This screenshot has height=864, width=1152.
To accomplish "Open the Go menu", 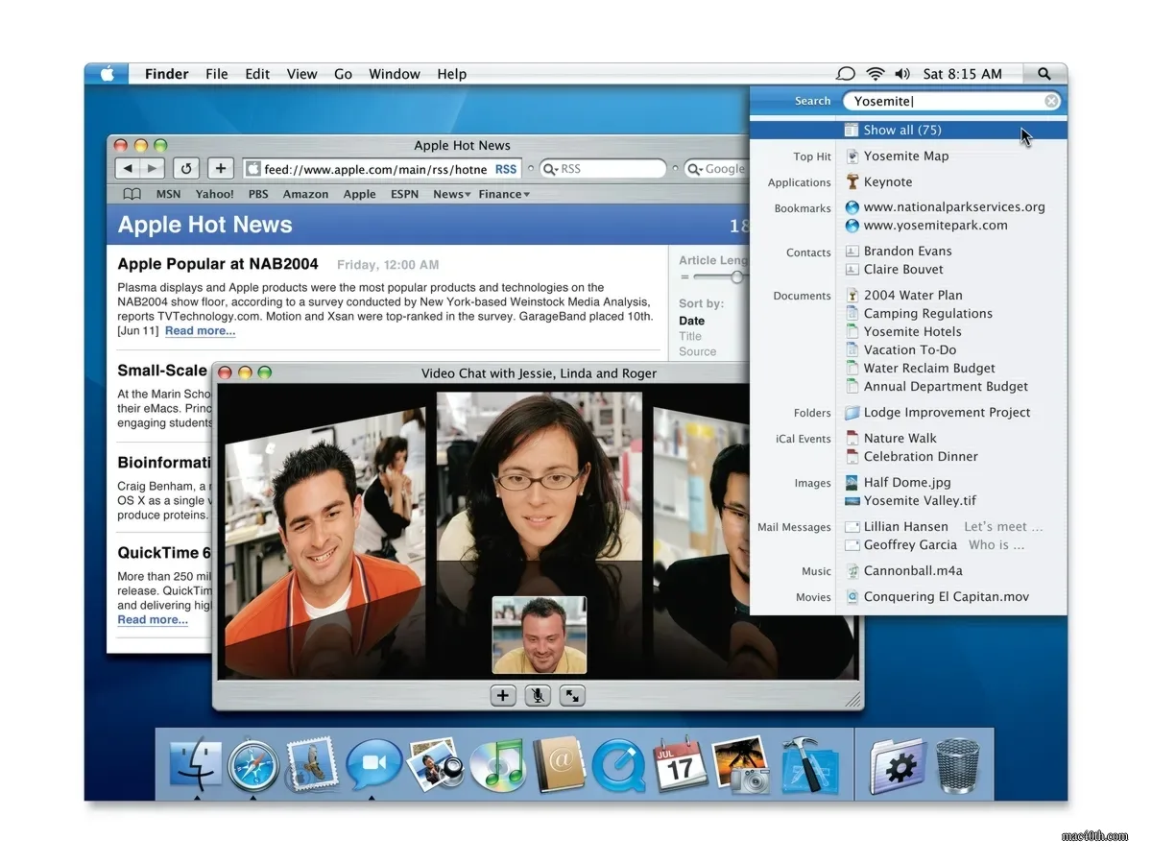I will coord(343,73).
